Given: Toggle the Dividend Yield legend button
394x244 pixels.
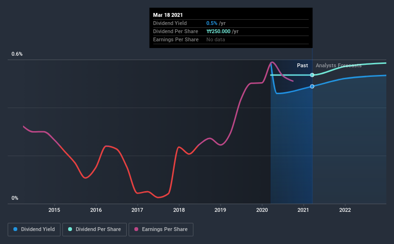Looking at the screenshot, I should tap(34, 230).
